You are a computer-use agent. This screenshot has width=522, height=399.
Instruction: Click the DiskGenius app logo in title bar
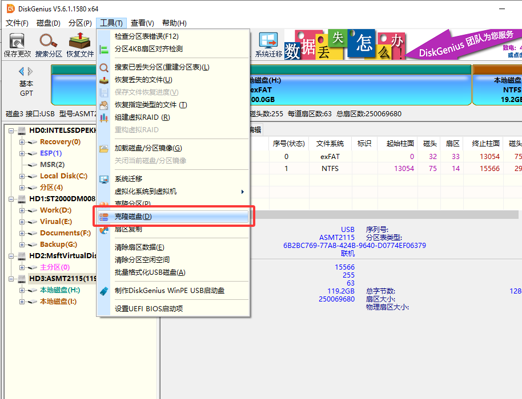click(x=11, y=9)
